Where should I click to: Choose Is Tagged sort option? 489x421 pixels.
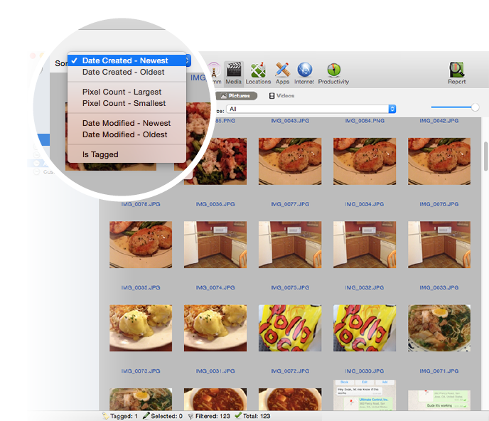click(127, 154)
